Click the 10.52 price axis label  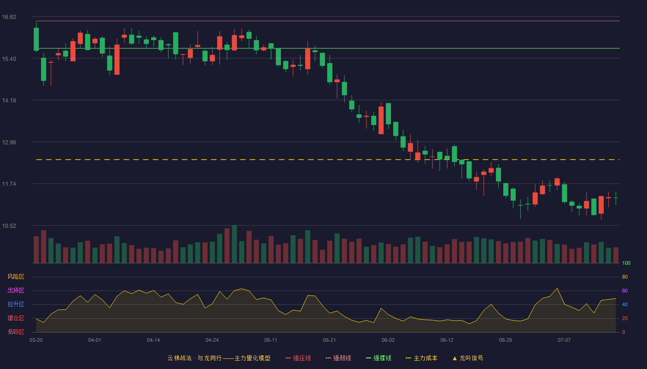(9, 226)
